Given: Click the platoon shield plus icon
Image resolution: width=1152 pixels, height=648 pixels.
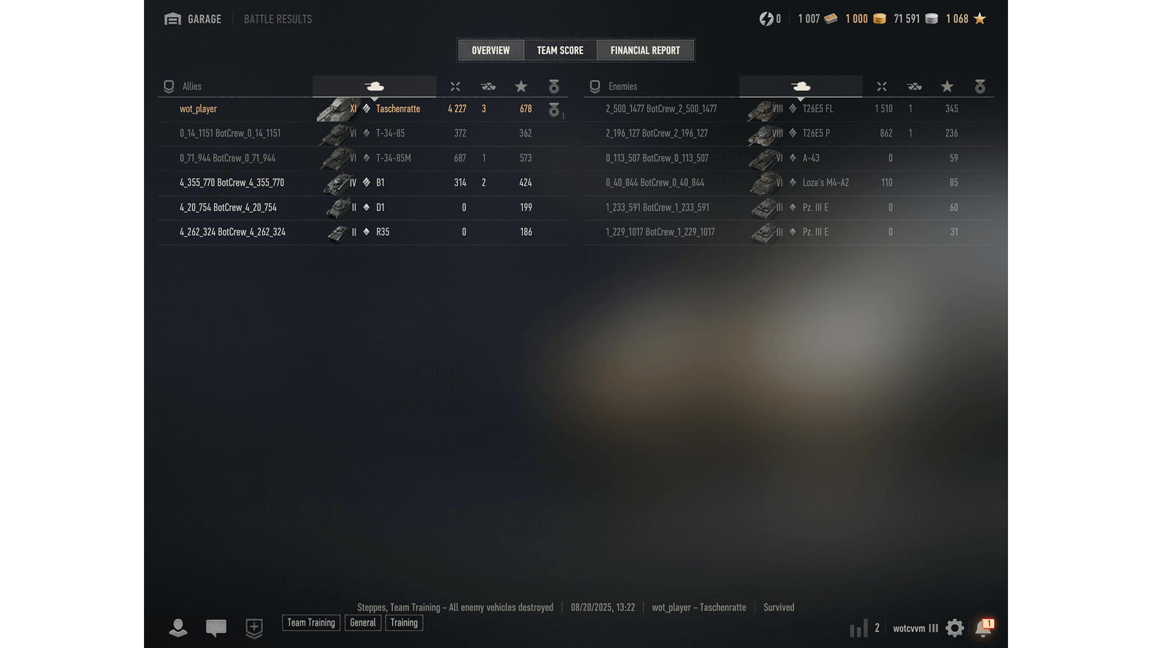Looking at the screenshot, I should tap(254, 628).
